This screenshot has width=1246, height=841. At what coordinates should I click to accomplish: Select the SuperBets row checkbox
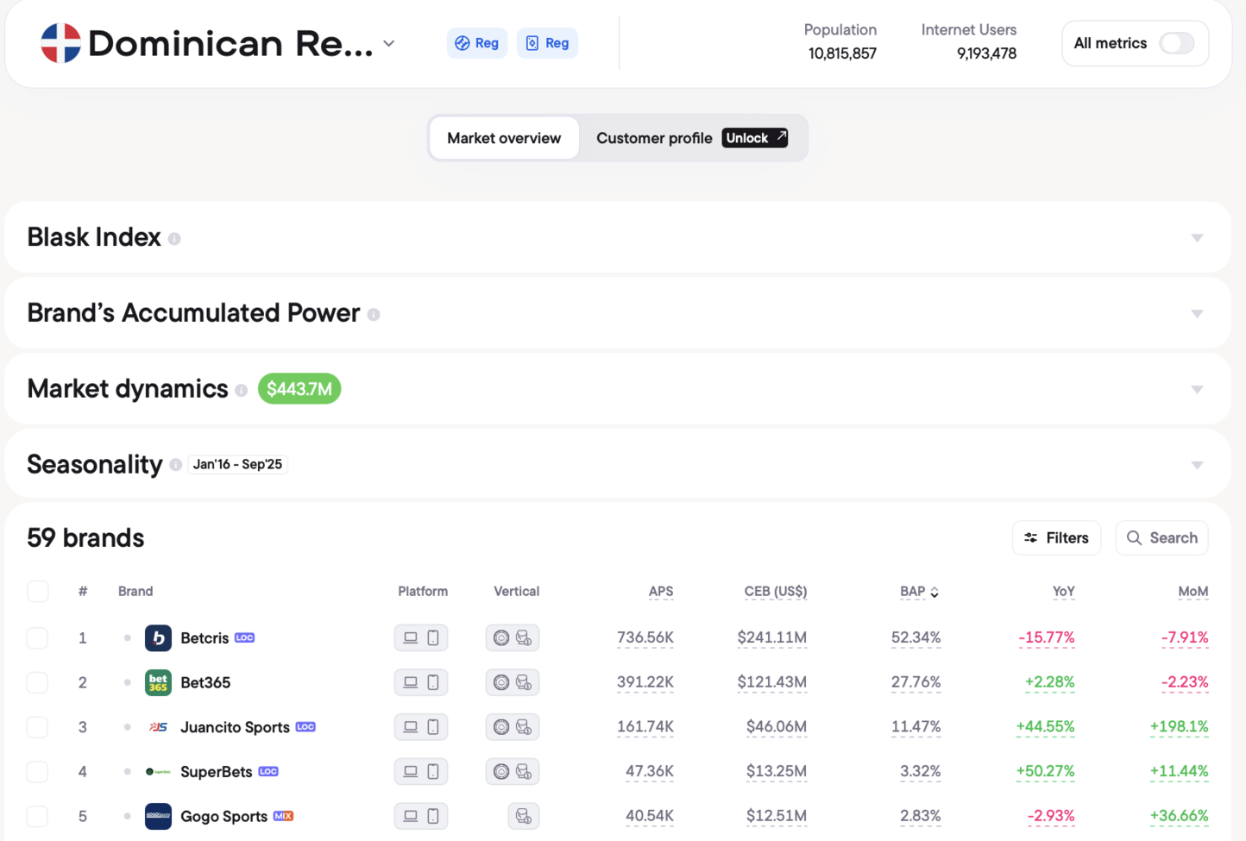click(37, 772)
